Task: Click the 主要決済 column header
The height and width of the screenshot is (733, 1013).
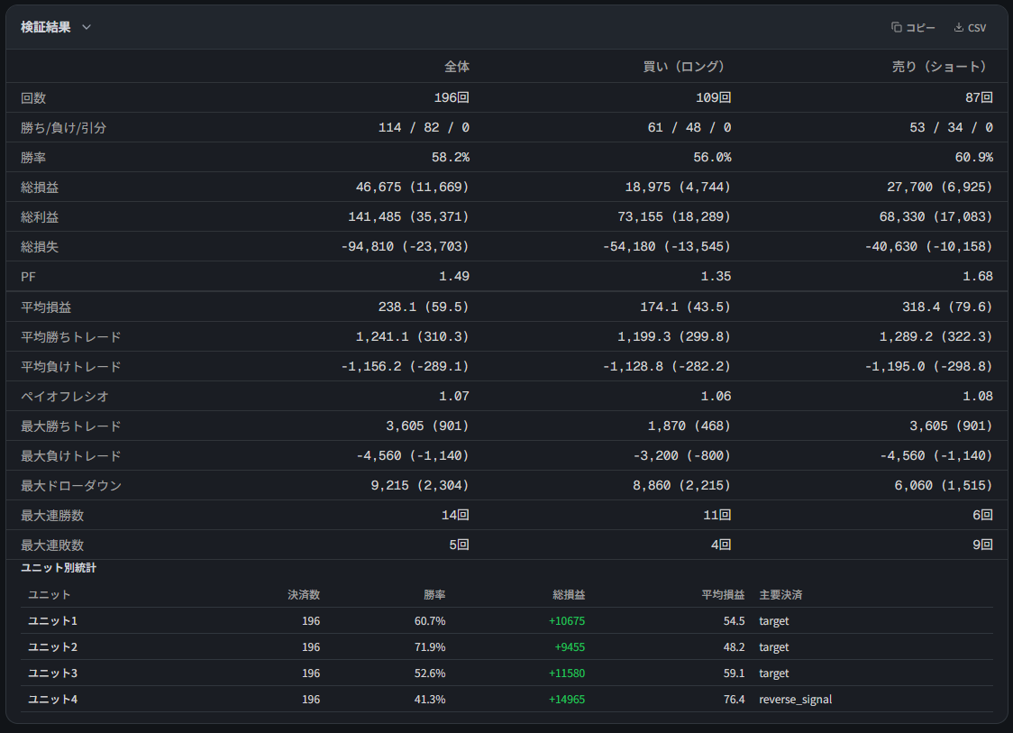Action: click(x=781, y=595)
